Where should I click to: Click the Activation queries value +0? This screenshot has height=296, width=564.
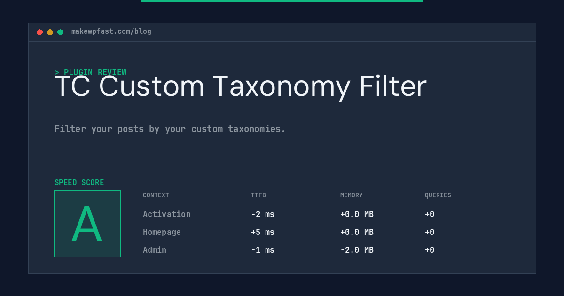[430, 214]
